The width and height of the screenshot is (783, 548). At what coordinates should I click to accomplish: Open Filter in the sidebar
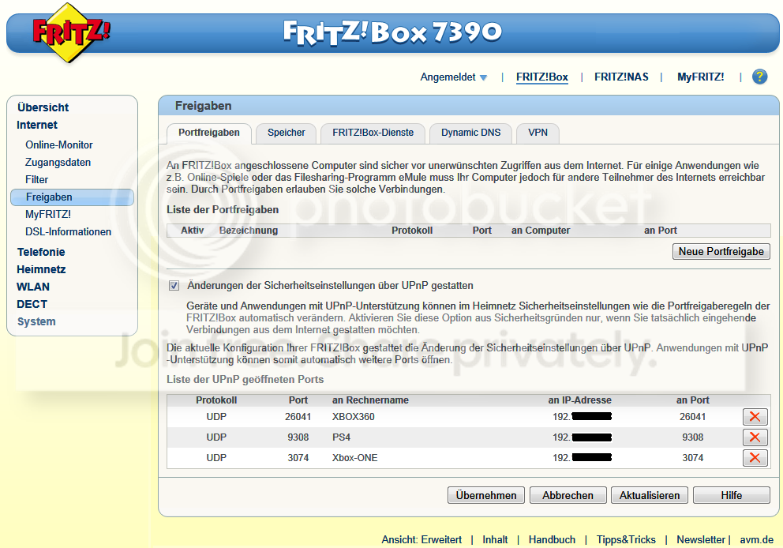tap(36, 179)
